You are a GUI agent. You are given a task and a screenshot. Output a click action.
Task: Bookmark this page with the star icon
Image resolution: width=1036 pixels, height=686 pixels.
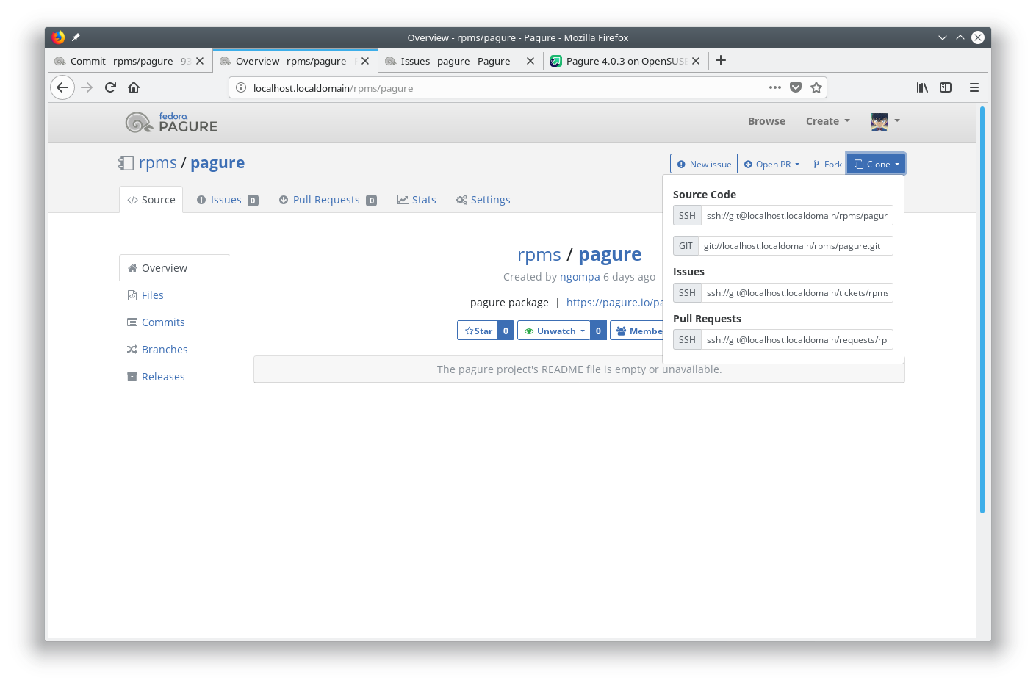pyautogui.click(x=816, y=87)
